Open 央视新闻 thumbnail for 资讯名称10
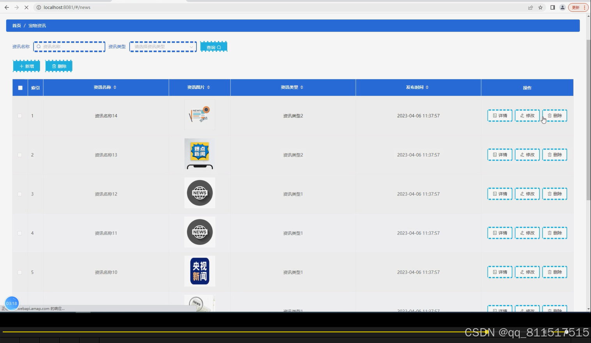 click(x=200, y=271)
